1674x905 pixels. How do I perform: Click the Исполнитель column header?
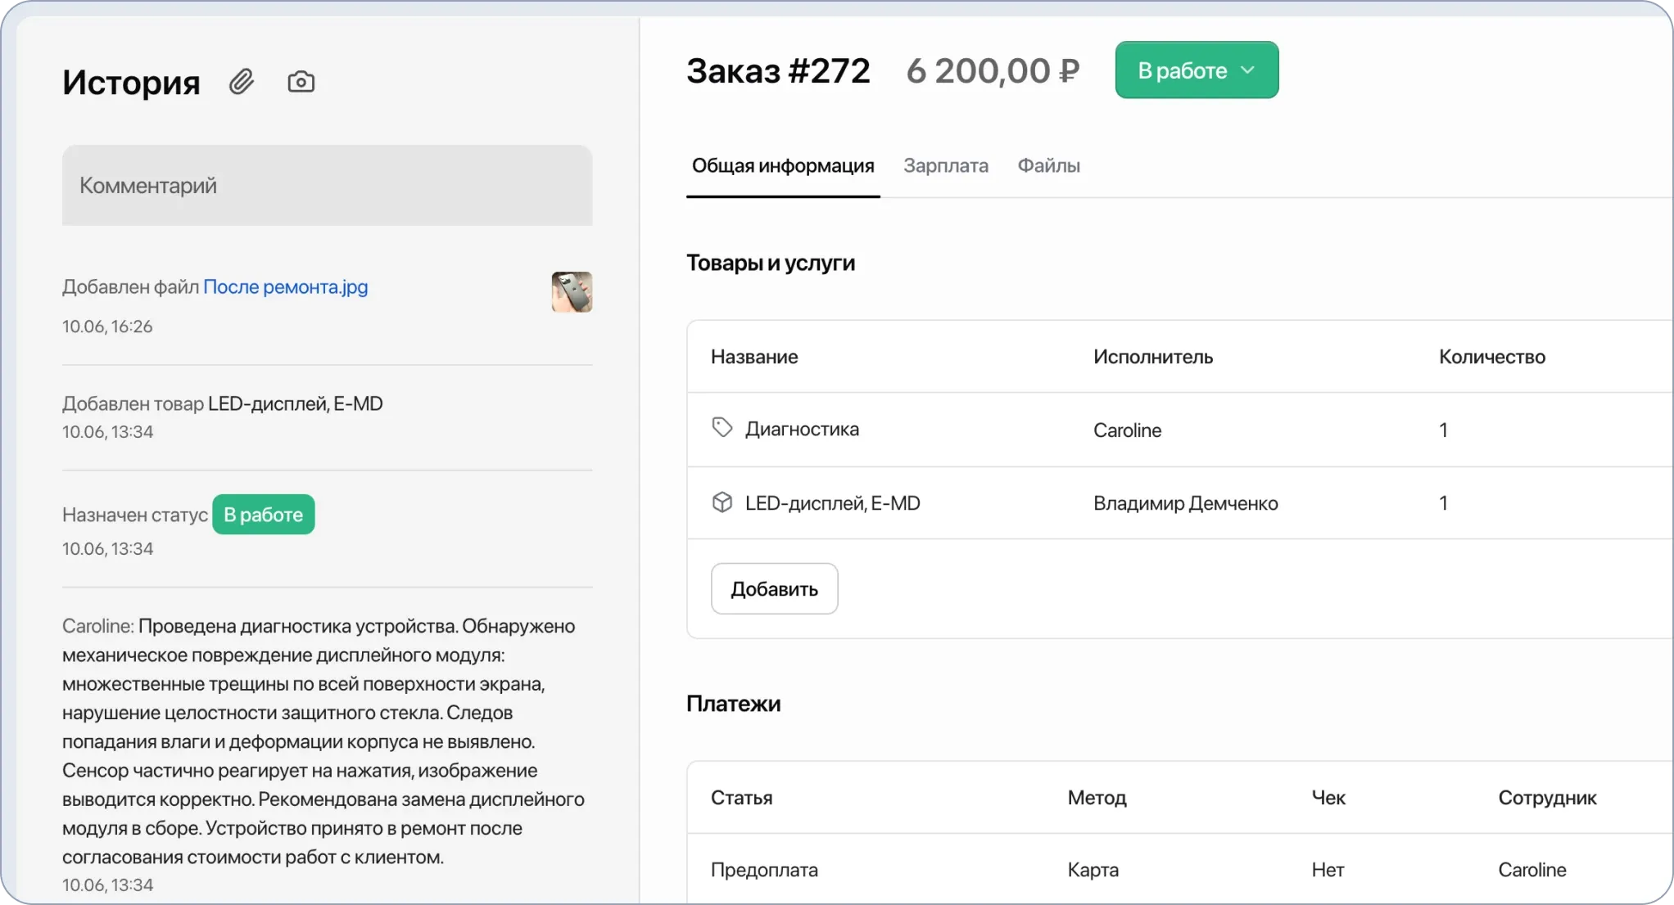(1153, 357)
